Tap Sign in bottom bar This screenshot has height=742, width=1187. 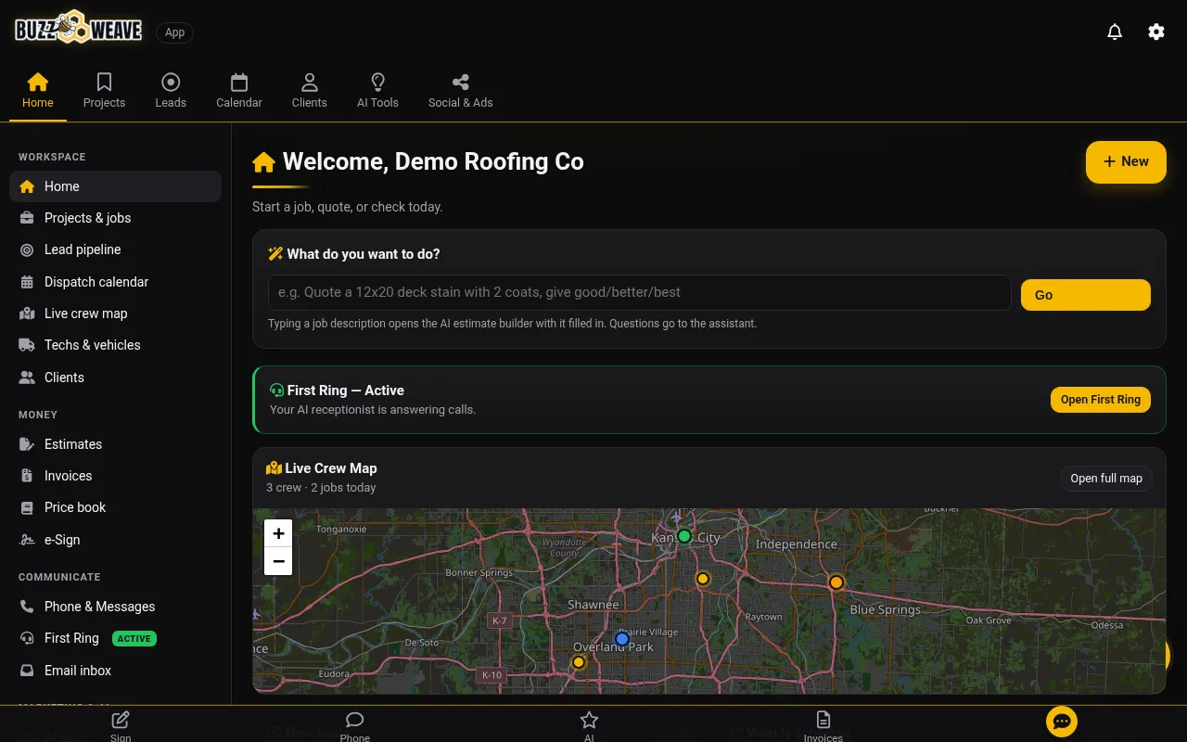121,725
